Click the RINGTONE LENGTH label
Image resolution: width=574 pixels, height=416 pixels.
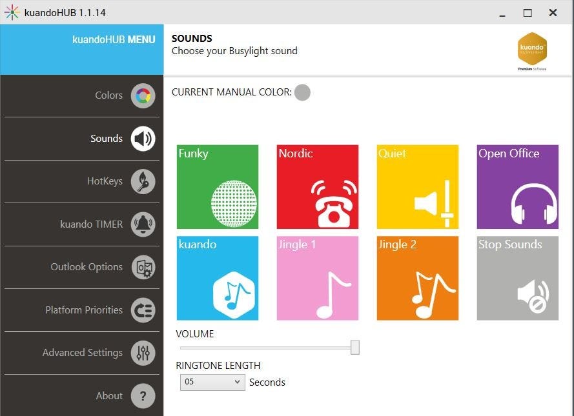tap(218, 366)
